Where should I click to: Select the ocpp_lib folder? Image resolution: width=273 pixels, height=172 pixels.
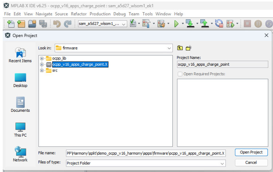pyautogui.click(x=59, y=58)
